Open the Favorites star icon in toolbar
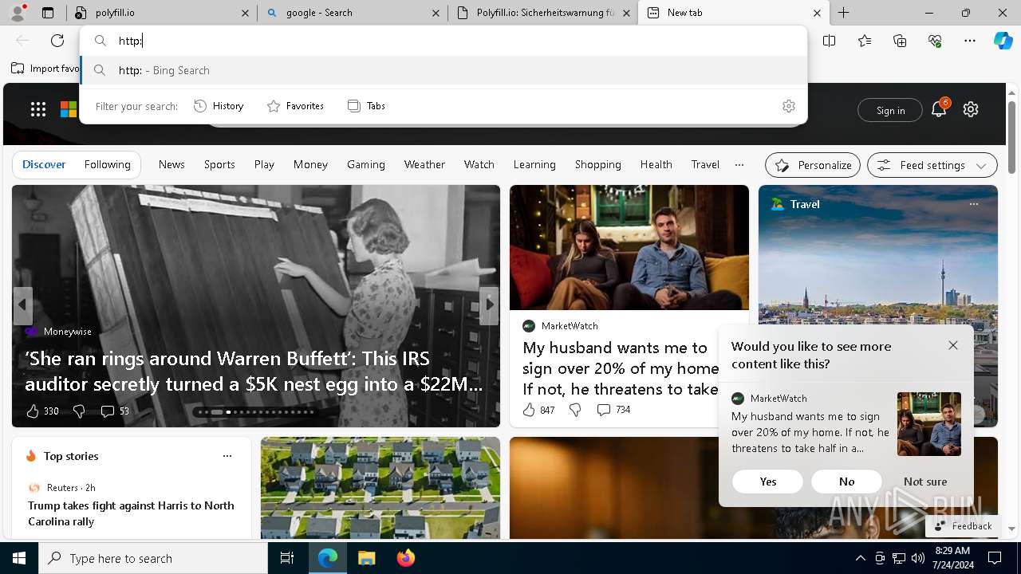This screenshot has width=1021, height=574. (x=865, y=41)
